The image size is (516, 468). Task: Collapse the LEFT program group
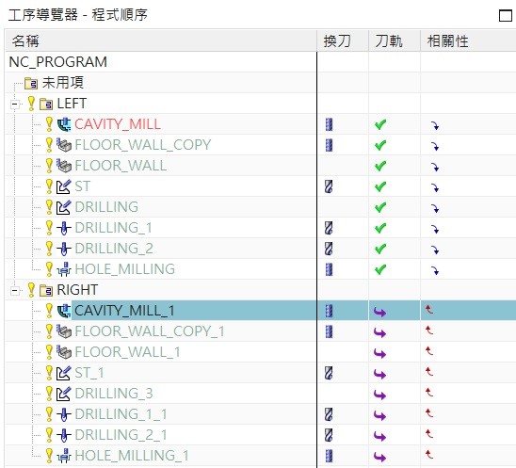point(14,105)
